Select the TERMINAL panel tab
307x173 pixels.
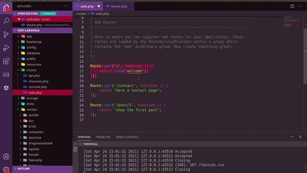pos(84,137)
